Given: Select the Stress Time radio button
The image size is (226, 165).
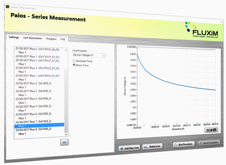Looking at the screenshot, I should pos(74,65).
